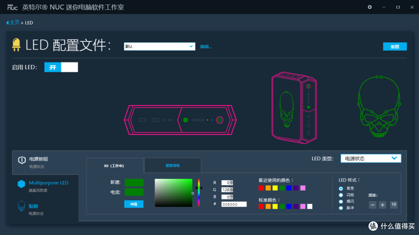Choose pink in recent colors
Image resolution: width=419 pixels, height=235 pixels.
(303, 188)
